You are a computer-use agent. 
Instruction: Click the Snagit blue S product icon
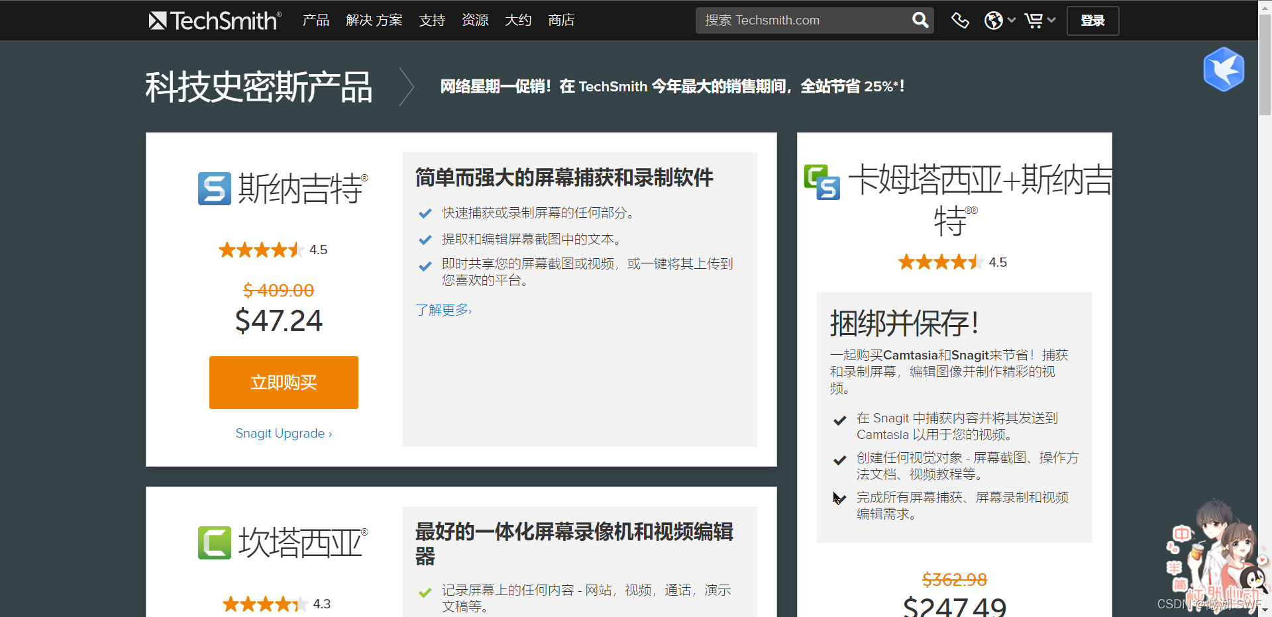(x=215, y=189)
